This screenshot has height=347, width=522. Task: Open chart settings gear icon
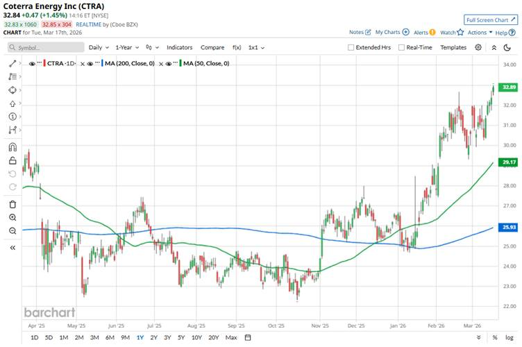tap(478, 47)
